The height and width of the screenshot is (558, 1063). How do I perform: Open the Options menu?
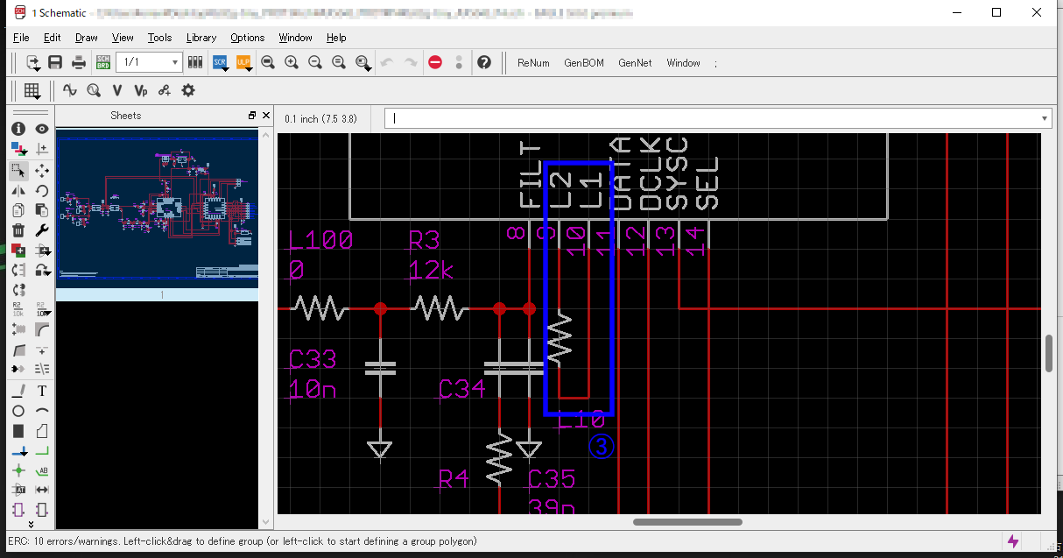[x=247, y=38]
